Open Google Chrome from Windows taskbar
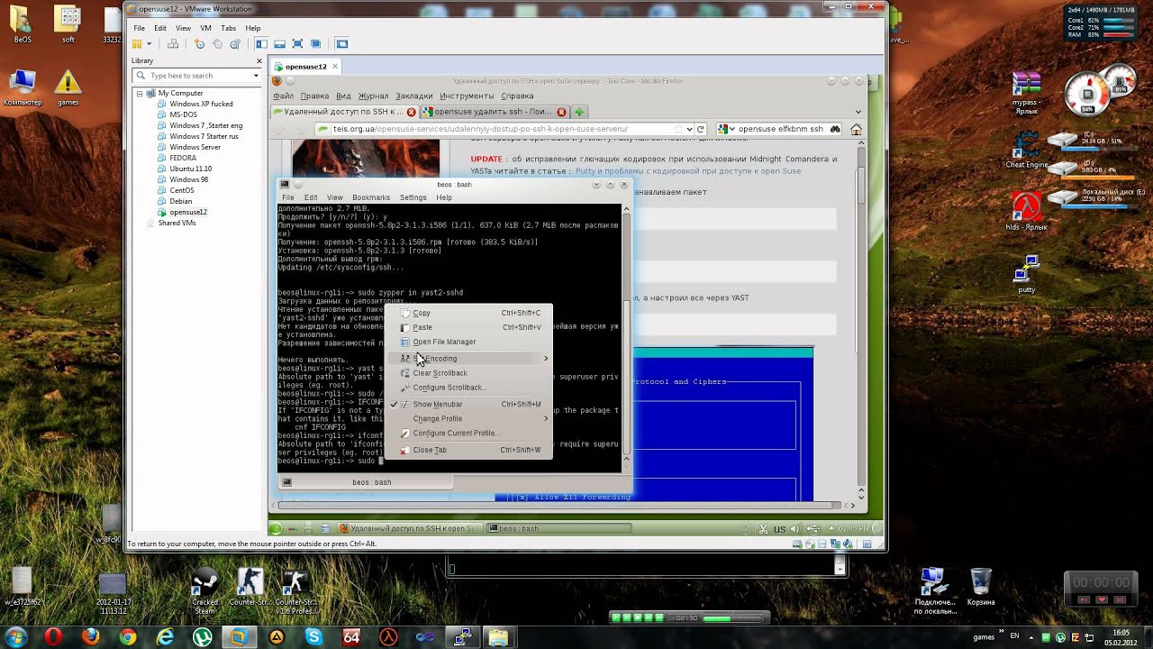Screen dimensions: 1153x649 click(x=127, y=637)
